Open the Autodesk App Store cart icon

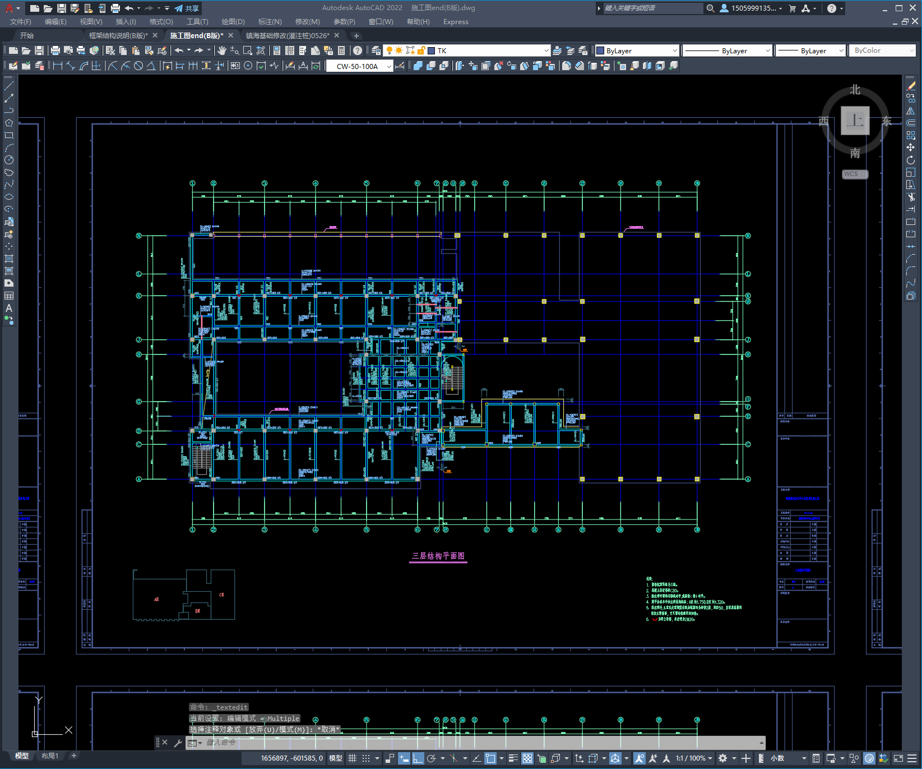pos(793,8)
